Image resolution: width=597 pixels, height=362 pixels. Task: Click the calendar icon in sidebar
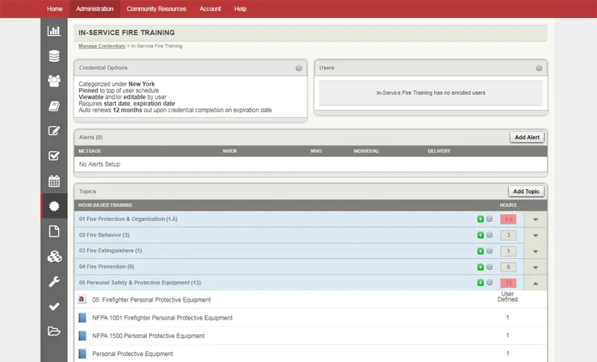(54, 181)
